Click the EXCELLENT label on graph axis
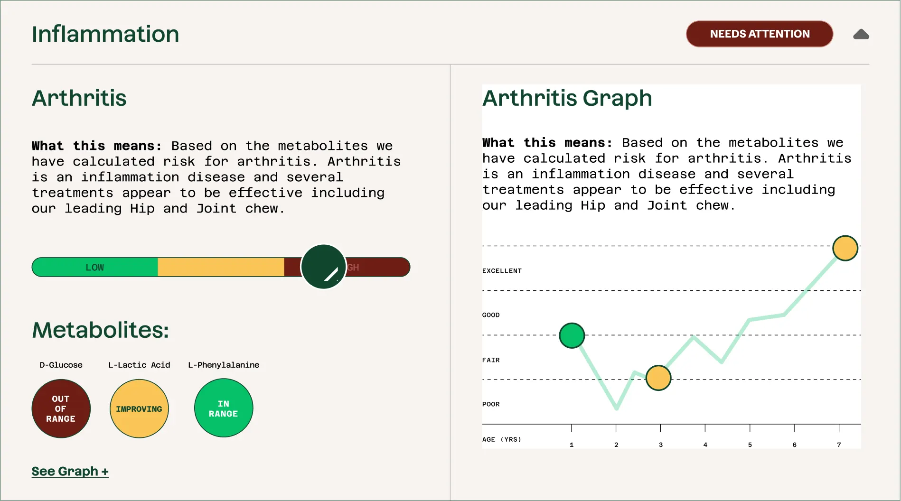 (502, 271)
